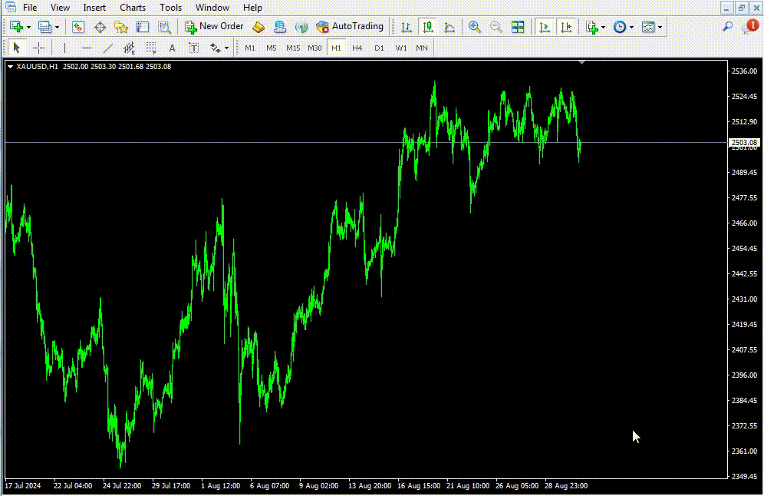The image size is (764, 496).
Task: Switch chart to bar chart mode
Action: click(406, 27)
